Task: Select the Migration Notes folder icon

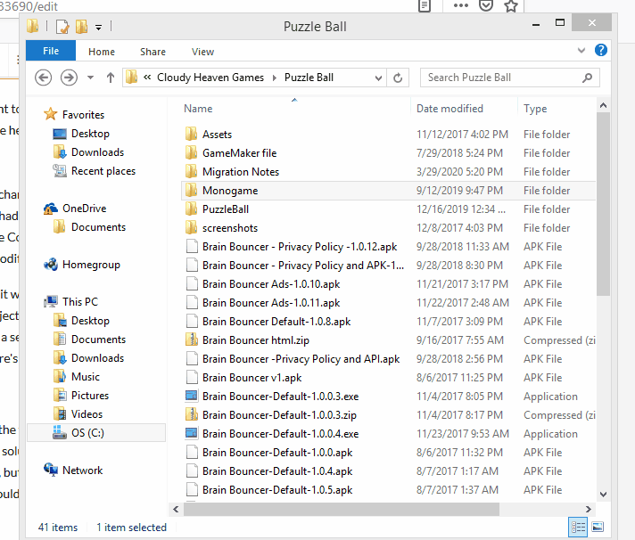Action: point(192,171)
